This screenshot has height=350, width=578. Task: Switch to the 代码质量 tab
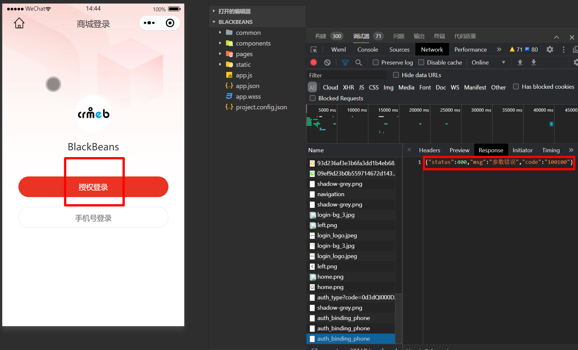pos(465,36)
